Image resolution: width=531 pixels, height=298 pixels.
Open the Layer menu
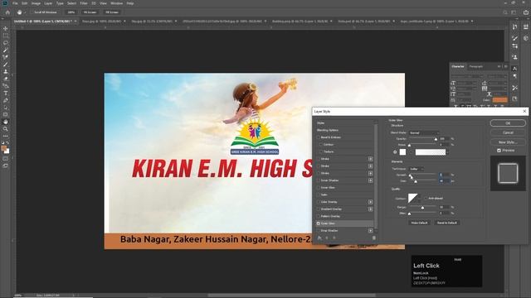(x=48, y=3)
